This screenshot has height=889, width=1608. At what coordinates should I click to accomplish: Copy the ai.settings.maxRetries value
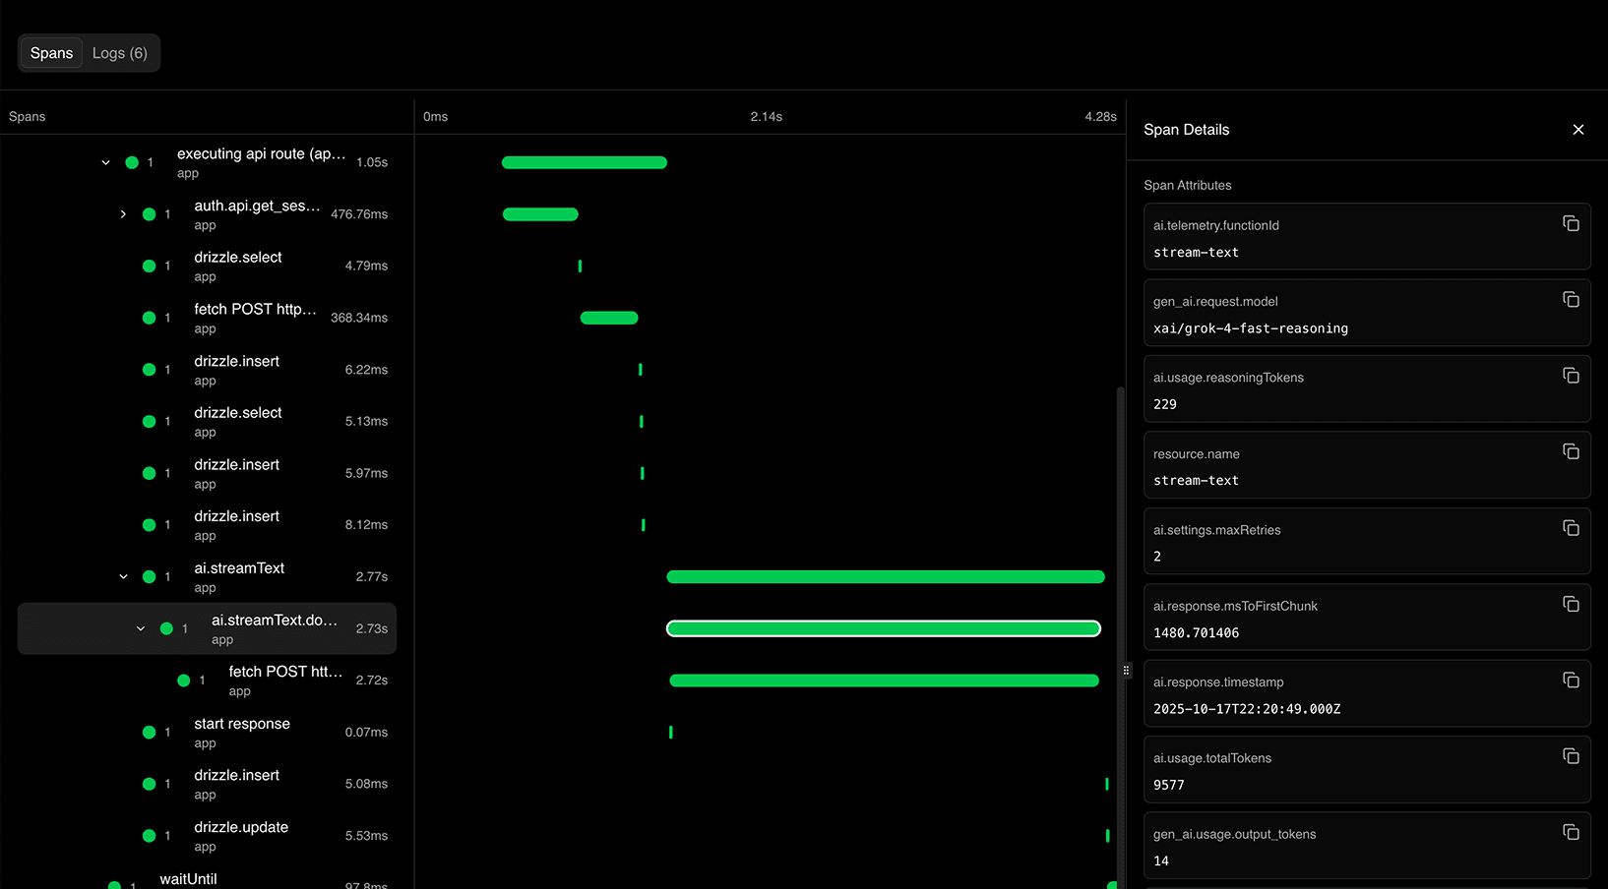1571,528
